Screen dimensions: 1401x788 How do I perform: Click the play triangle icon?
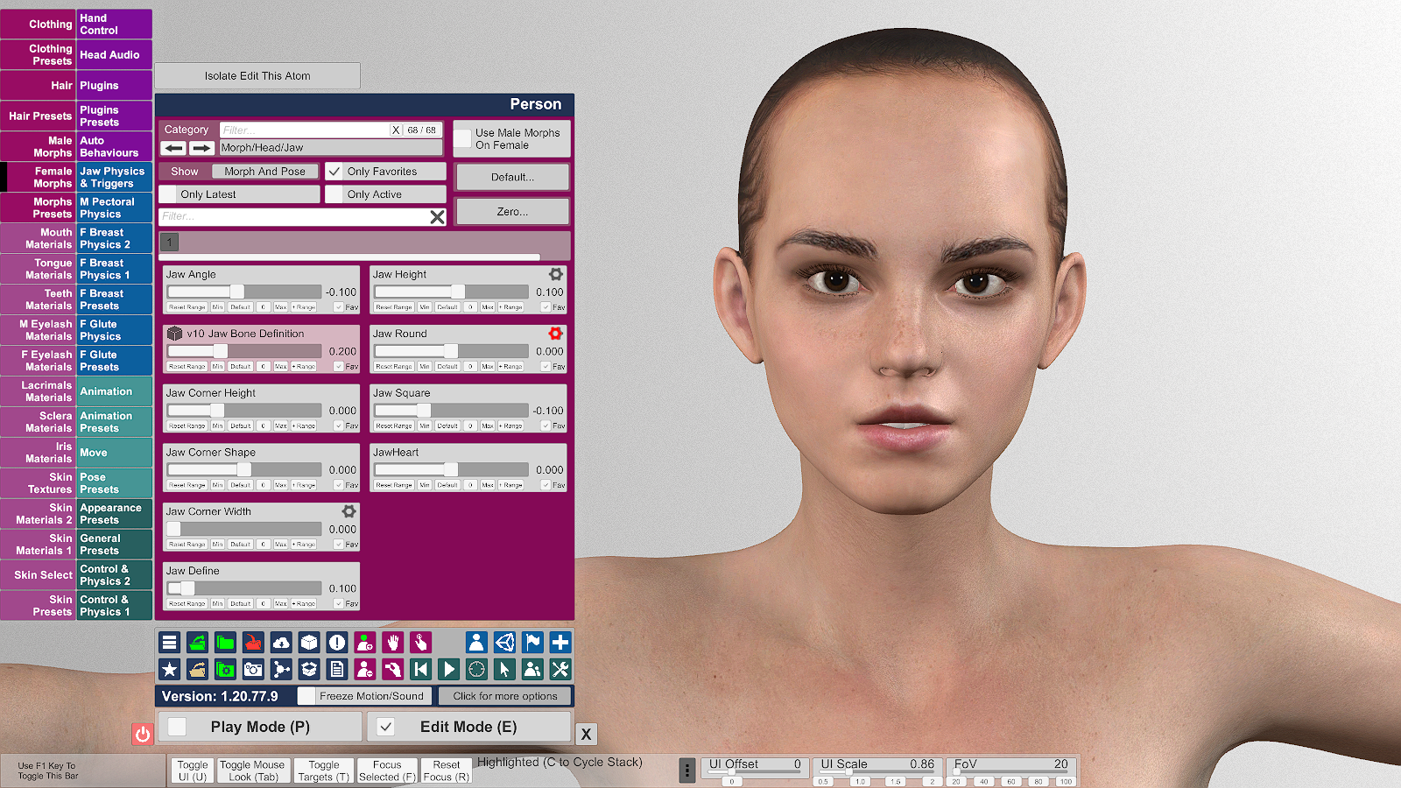[449, 670]
